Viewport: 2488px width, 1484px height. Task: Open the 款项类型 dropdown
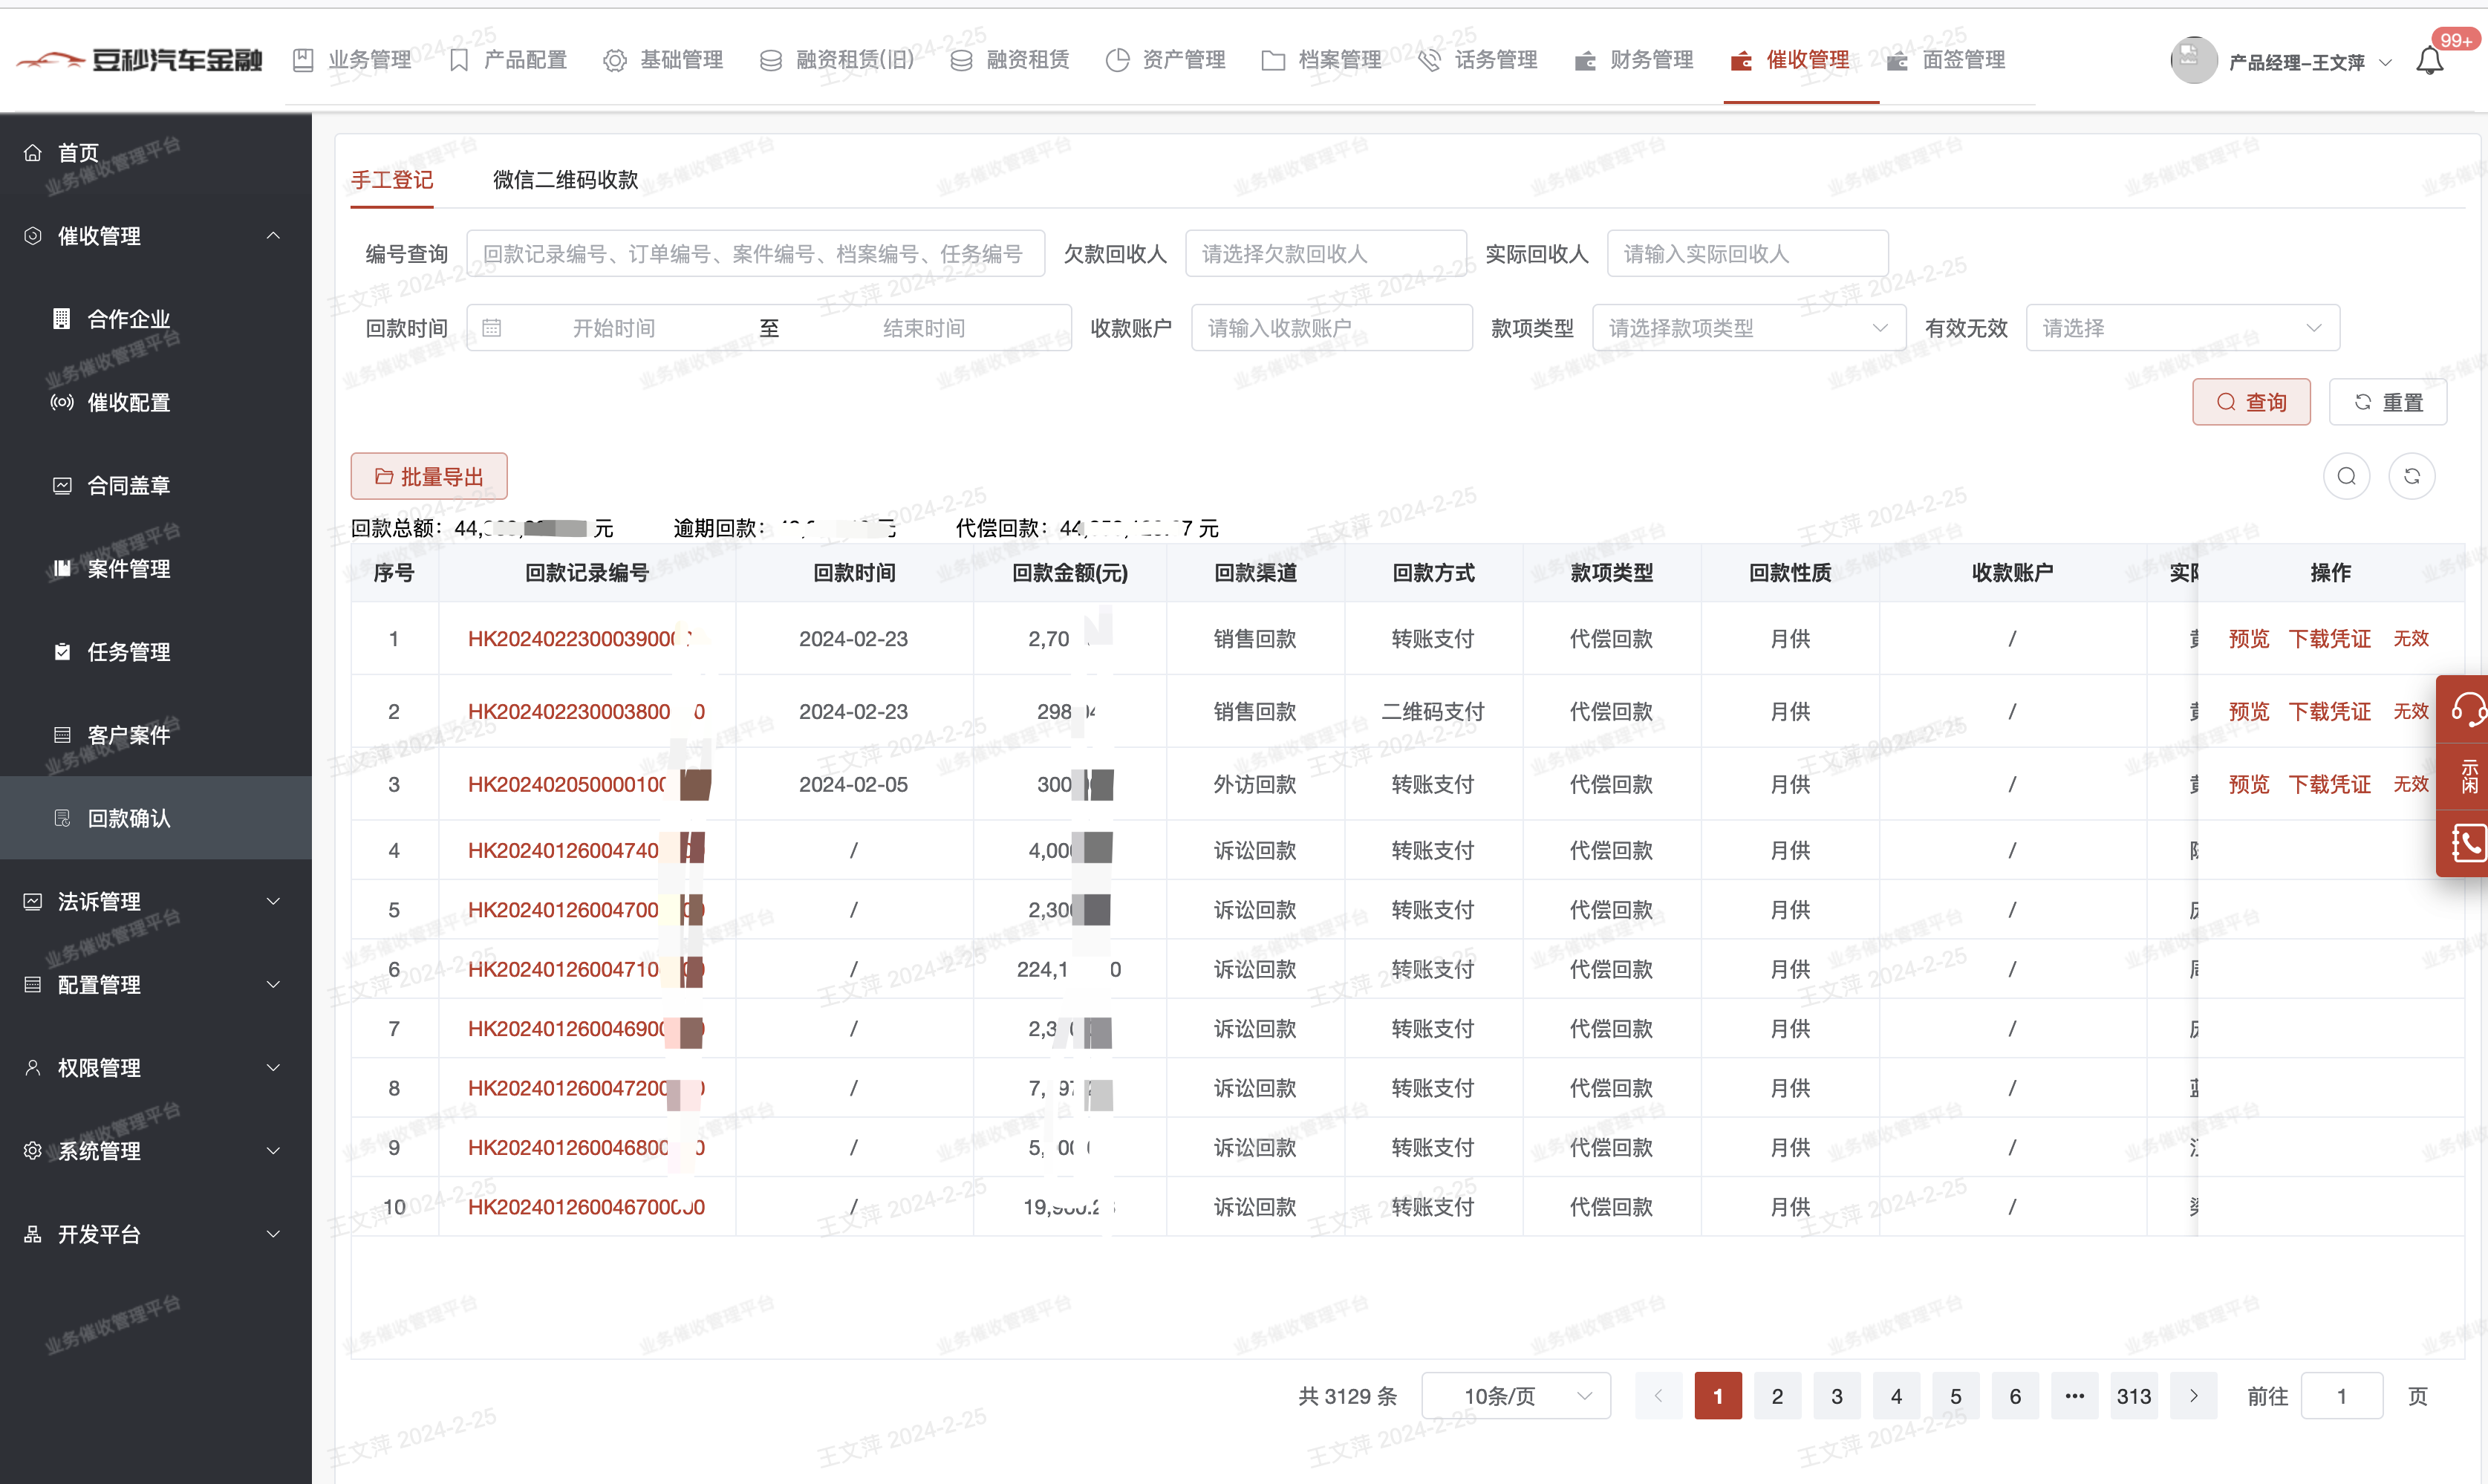[x=1748, y=328]
